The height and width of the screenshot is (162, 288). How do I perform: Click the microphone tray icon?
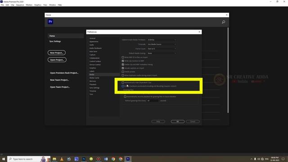pyautogui.click(x=255, y=159)
